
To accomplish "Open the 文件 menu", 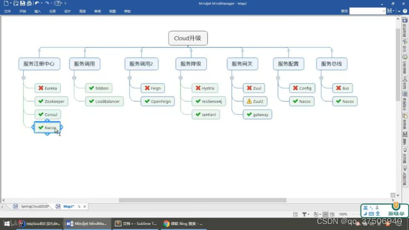I will [x=8, y=11].
